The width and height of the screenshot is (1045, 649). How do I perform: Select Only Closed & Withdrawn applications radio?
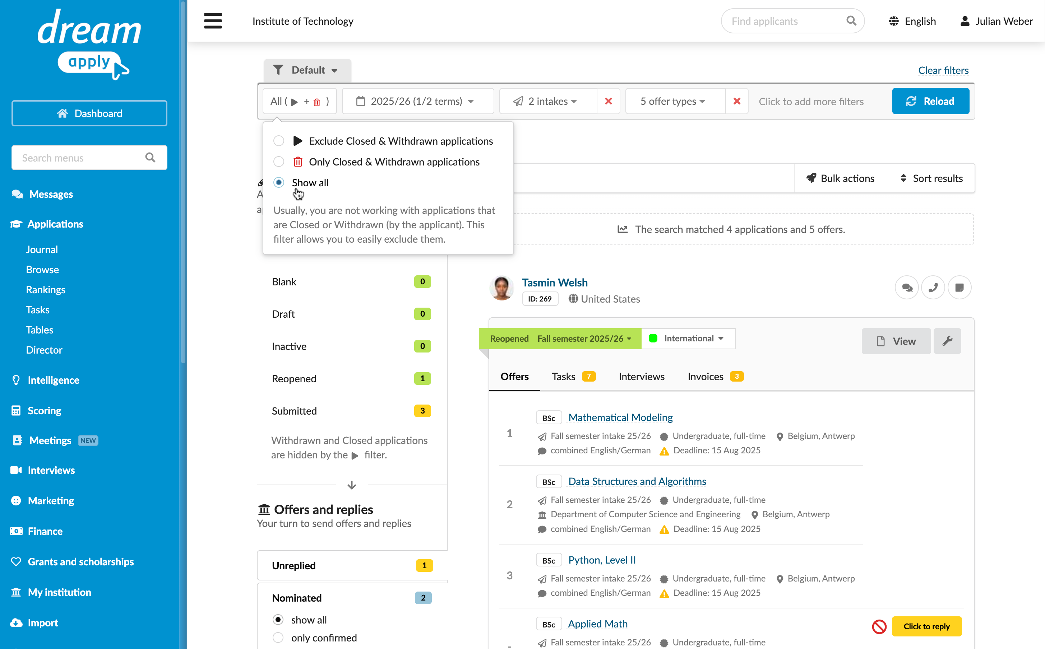[279, 162]
